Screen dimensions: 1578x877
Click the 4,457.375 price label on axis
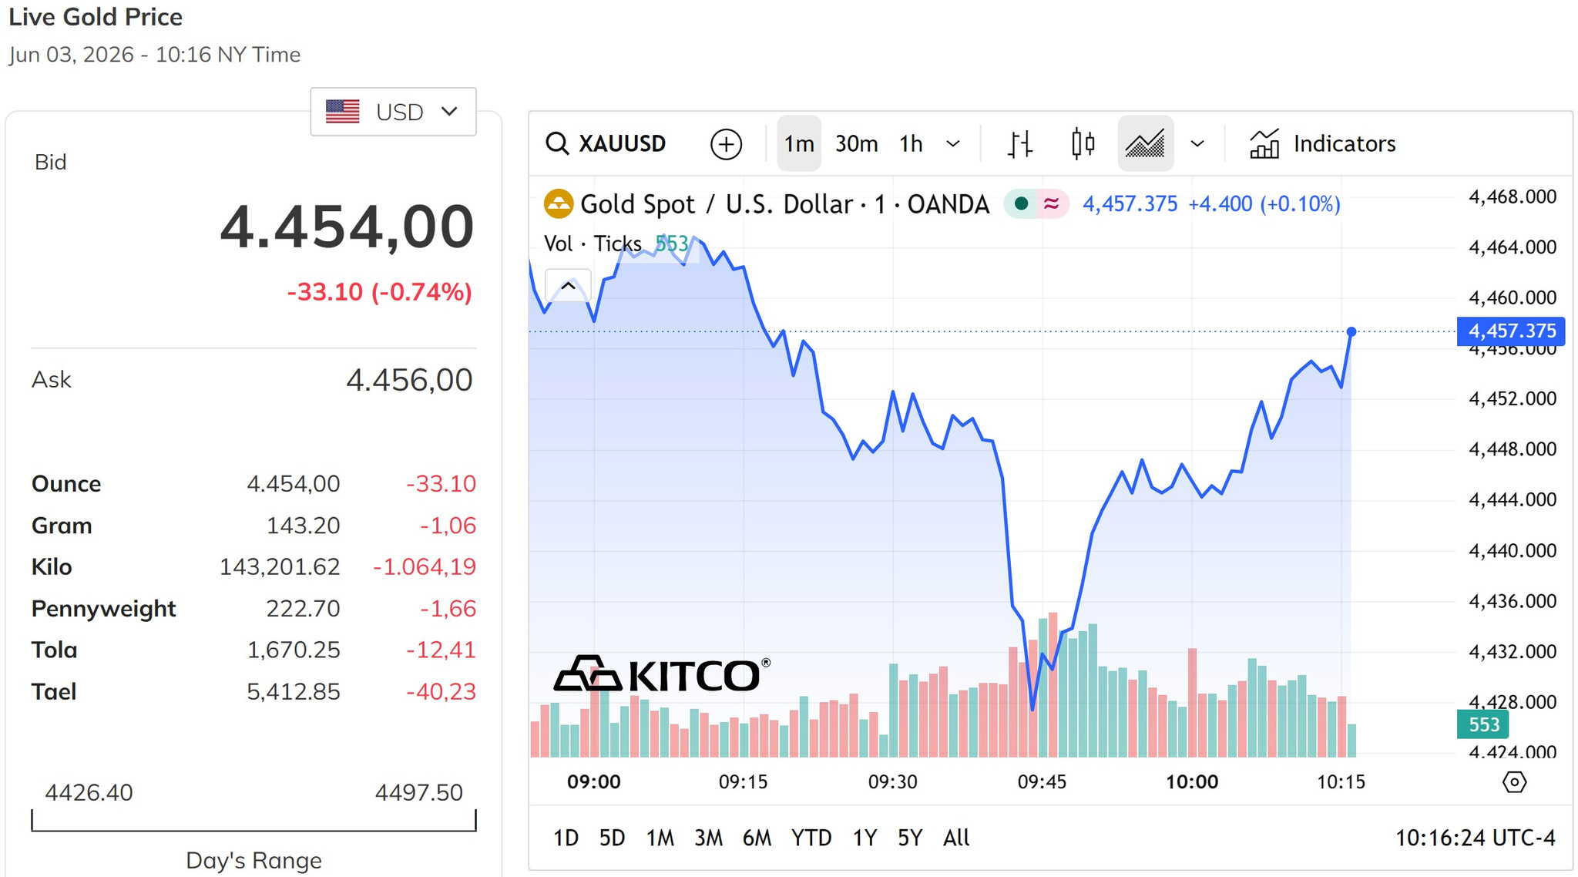tap(1511, 331)
